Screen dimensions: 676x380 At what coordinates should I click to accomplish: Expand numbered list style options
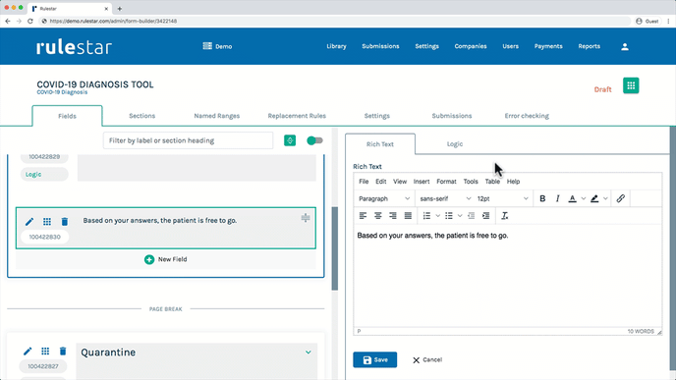(x=437, y=216)
